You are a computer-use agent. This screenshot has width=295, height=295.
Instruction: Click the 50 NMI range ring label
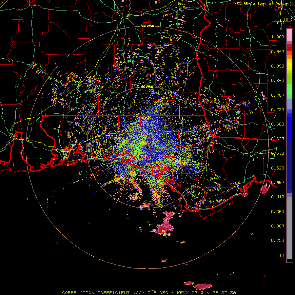tap(147, 87)
